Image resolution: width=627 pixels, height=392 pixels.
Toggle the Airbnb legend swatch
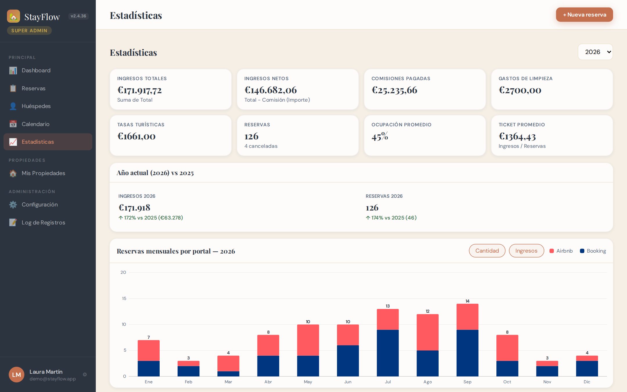tap(552, 251)
